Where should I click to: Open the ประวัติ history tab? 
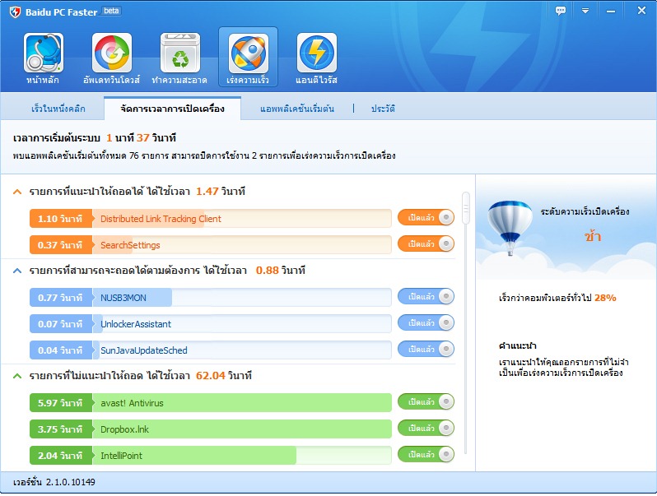(383, 109)
